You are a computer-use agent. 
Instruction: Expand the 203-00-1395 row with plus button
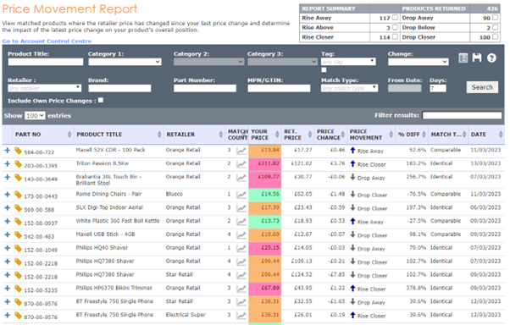tap(7, 164)
